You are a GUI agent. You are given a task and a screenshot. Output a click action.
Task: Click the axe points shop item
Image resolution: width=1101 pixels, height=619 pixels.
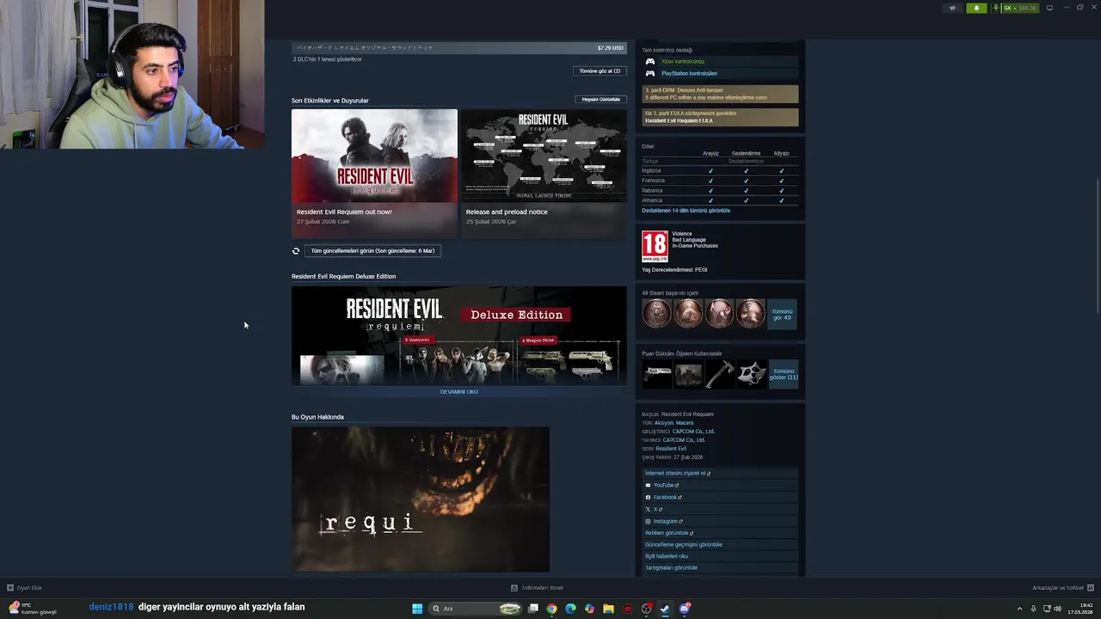pos(719,374)
